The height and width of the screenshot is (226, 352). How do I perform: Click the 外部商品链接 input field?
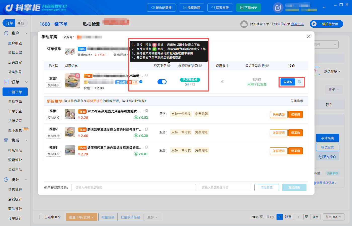(x=134, y=188)
